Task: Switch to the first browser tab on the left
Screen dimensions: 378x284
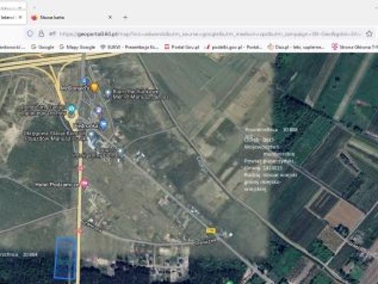Action: [8, 18]
